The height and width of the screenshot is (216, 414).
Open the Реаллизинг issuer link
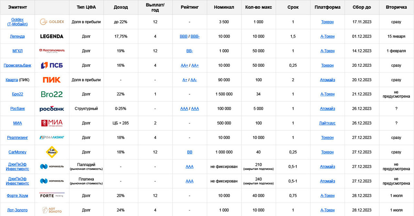pyautogui.click(x=17, y=138)
